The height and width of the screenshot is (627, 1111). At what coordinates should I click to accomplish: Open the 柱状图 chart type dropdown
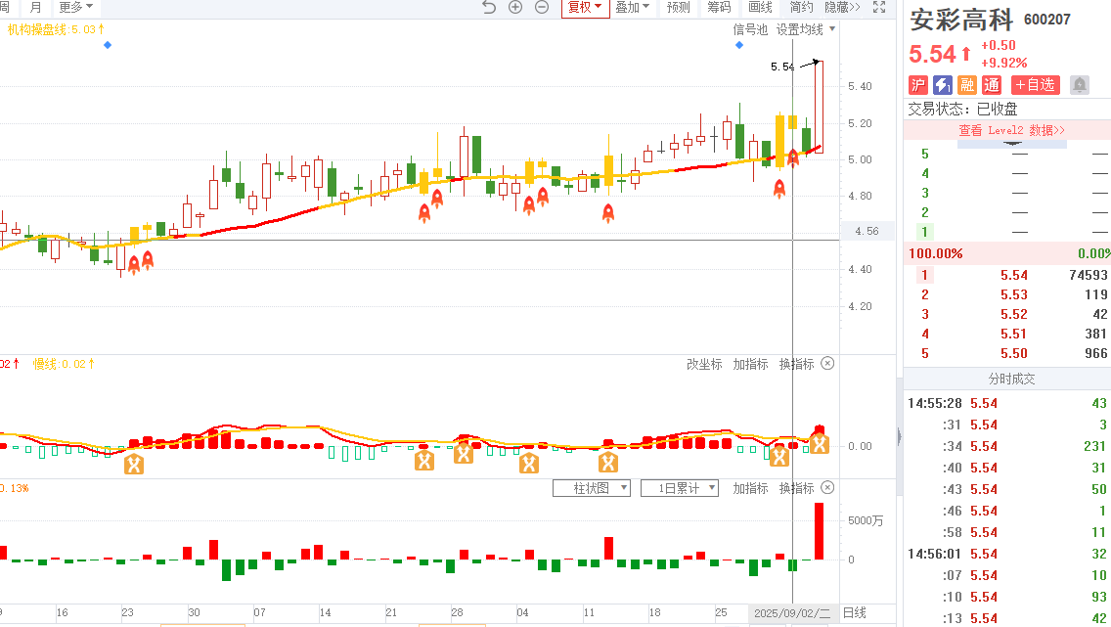[591, 488]
